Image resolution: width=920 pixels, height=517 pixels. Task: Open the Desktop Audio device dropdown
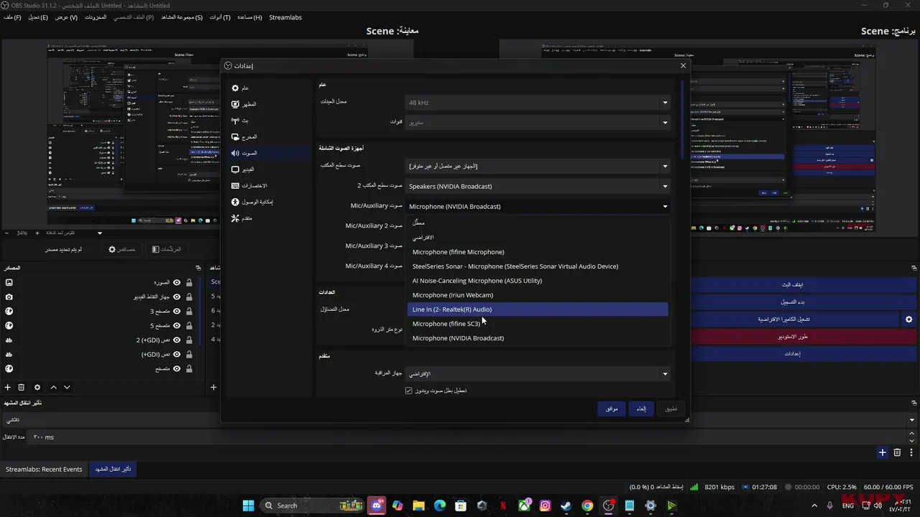point(538,166)
